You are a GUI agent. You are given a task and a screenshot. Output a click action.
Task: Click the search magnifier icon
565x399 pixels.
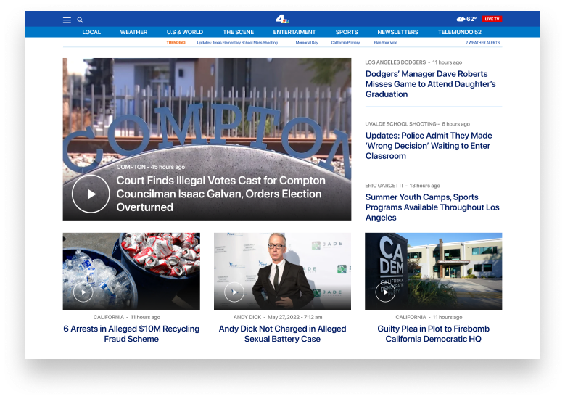[x=80, y=20]
